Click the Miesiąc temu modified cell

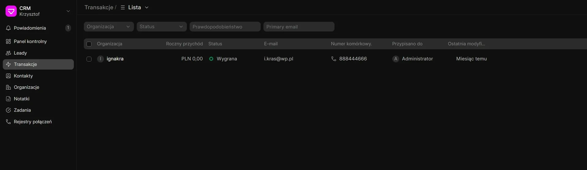(471, 59)
